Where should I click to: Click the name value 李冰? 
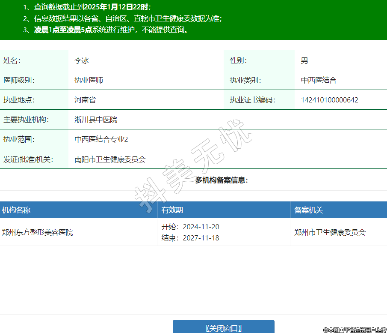pyautogui.click(x=82, y=61)
